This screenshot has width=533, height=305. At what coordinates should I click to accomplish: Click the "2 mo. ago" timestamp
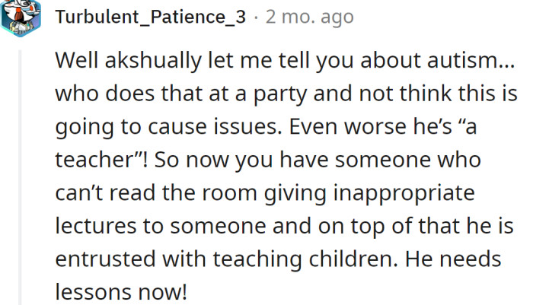(x=309, y=16)
